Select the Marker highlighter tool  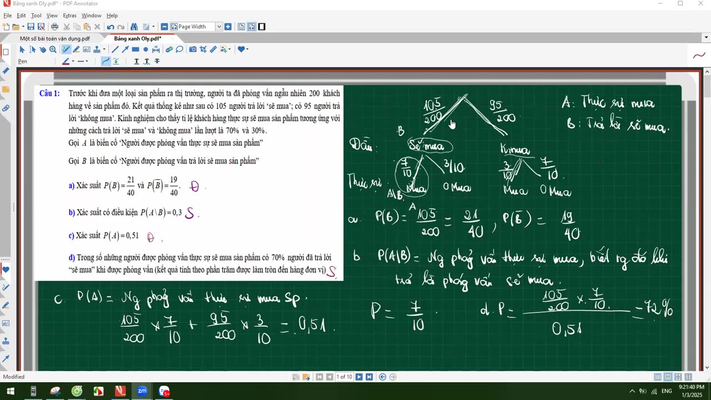click(76, 49)
